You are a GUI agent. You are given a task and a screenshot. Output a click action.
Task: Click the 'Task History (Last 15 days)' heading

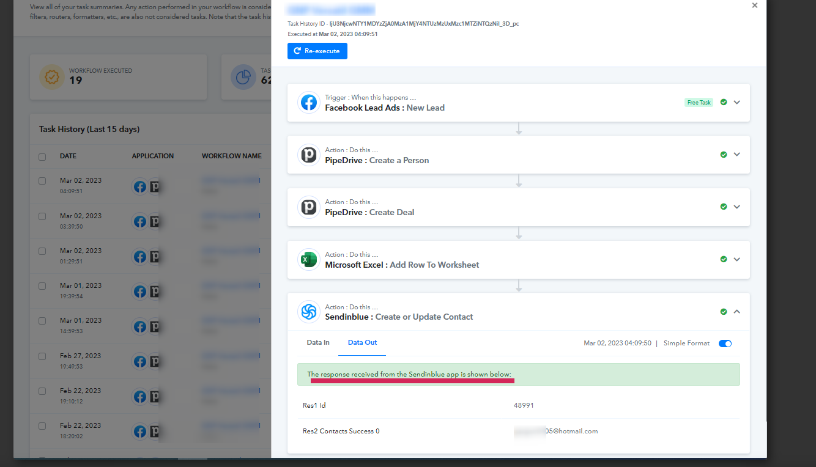pos(89,130)
